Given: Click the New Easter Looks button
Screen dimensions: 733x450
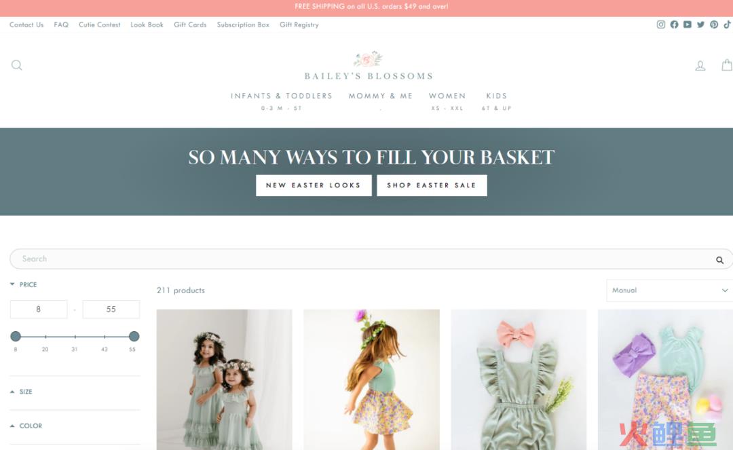Looking at the screenshot, I should tap(314, 185).
